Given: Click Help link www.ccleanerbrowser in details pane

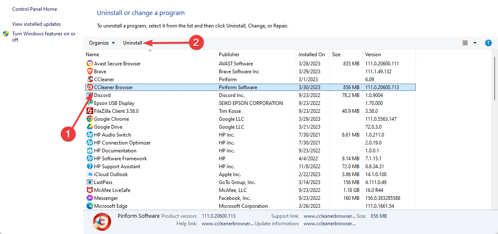Looking at the screenshot, I should [x=228, y=224].
